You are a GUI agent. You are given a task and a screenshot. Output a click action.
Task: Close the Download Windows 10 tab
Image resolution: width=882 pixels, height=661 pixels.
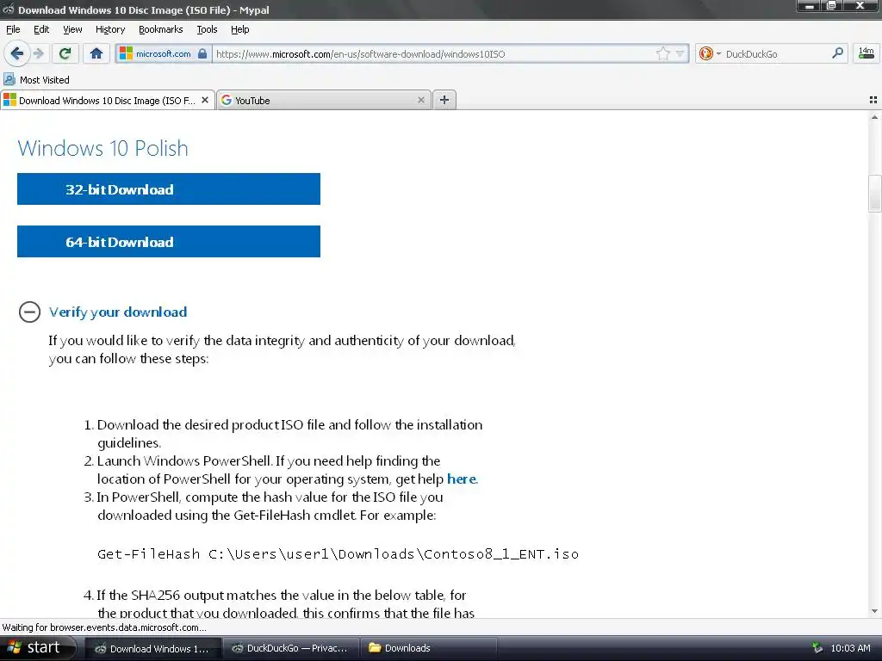tap(205, 100)
